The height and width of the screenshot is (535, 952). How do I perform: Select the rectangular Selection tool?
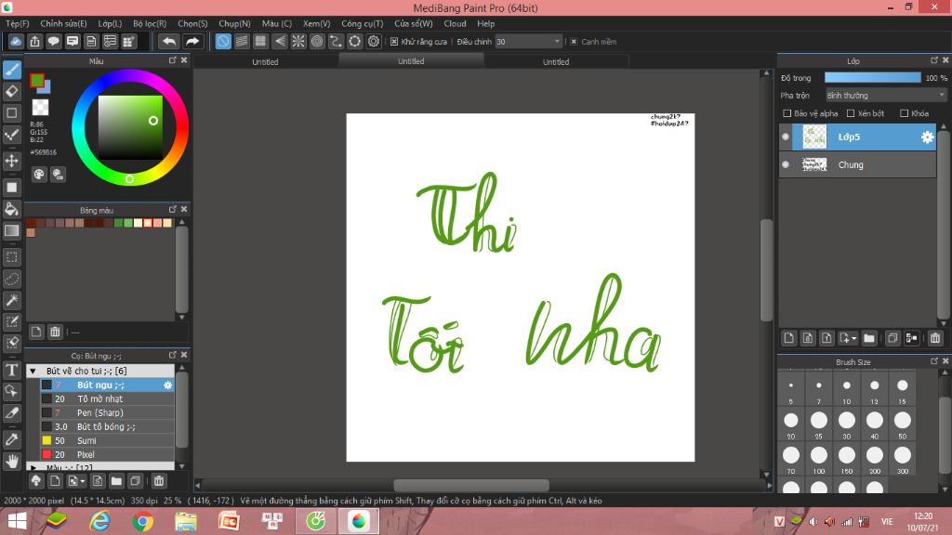click(x=11, y=257)
